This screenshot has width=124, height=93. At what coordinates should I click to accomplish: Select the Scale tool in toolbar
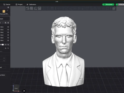[67, 8]
